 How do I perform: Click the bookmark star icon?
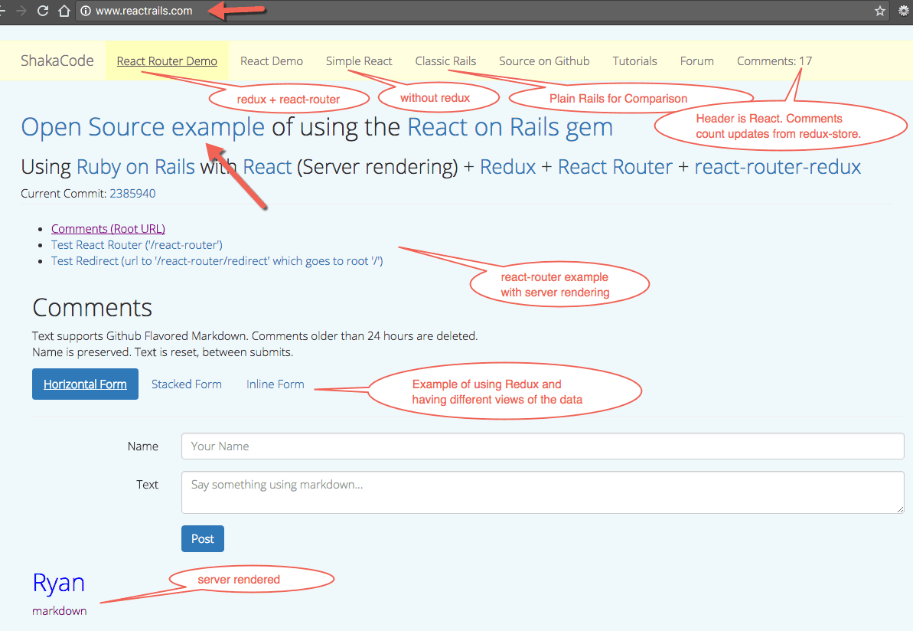880,11
